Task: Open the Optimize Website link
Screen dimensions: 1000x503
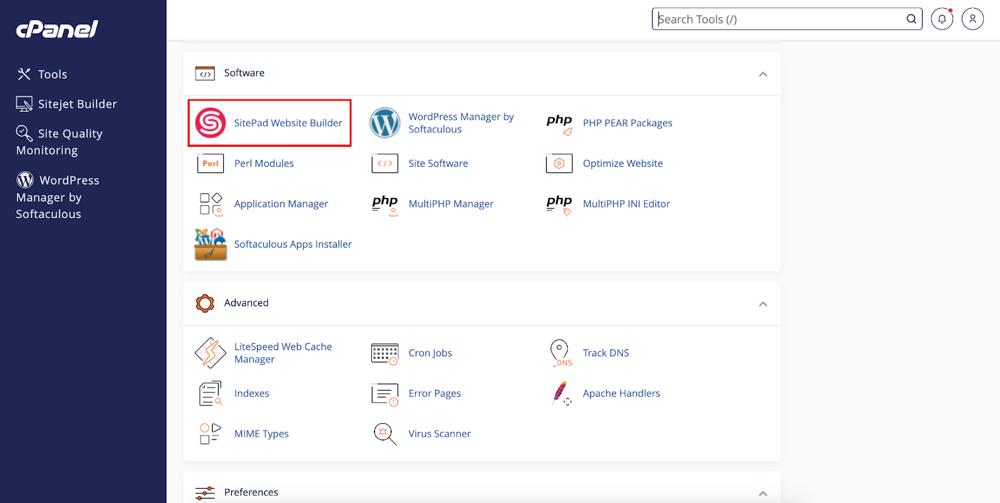Action: click(x=622, y=163)
